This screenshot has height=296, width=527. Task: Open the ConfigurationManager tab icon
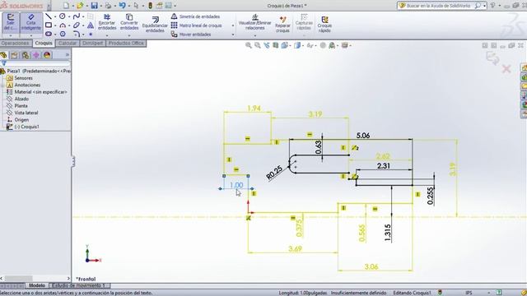[x=26, y=55]
